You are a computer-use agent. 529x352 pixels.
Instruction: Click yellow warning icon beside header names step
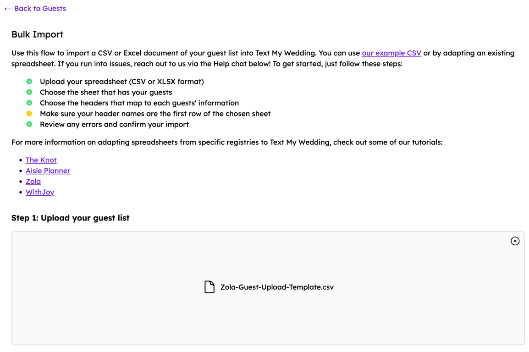29,114
